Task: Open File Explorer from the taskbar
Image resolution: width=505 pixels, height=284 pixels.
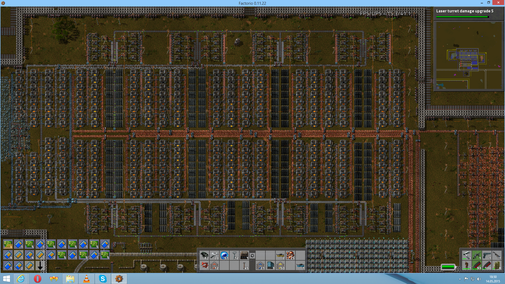Action: pyautogui.click(x=70, y=279)
